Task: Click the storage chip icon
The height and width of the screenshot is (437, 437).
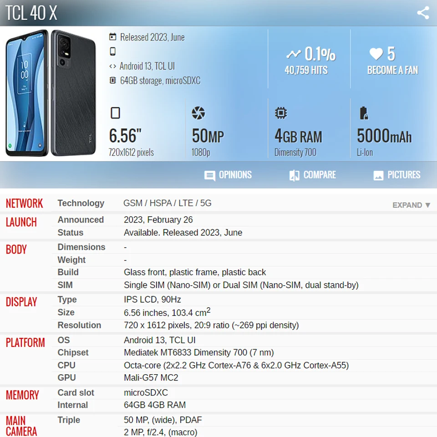Action: 112,81
